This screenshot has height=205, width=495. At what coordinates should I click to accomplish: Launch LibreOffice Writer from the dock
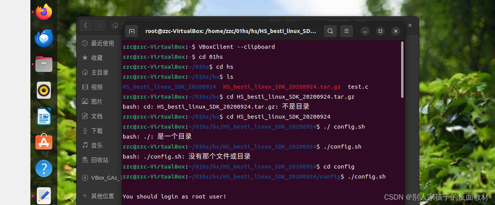click(x=44, y=116)
